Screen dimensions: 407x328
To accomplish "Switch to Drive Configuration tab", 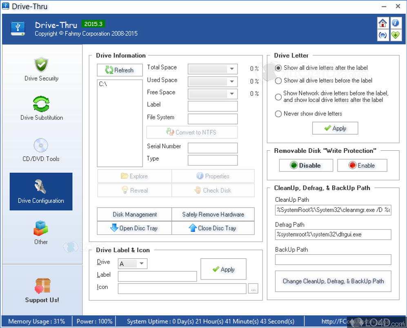I will pyautogui.click(x=41, y=192).
